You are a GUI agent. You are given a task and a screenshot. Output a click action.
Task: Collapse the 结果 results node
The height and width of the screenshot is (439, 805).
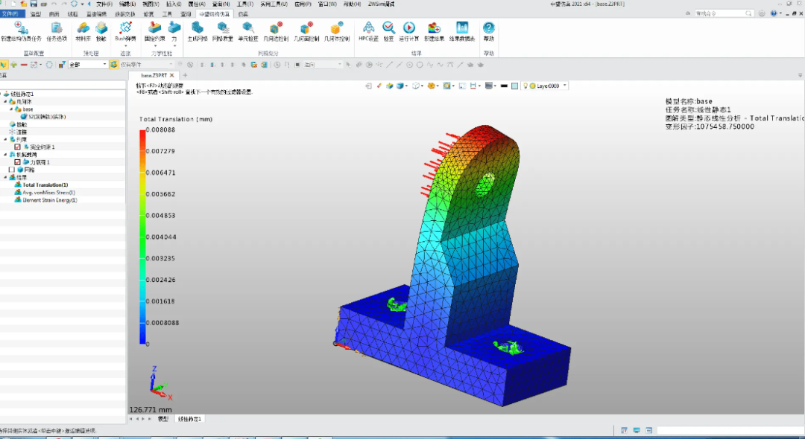point(6,177)
